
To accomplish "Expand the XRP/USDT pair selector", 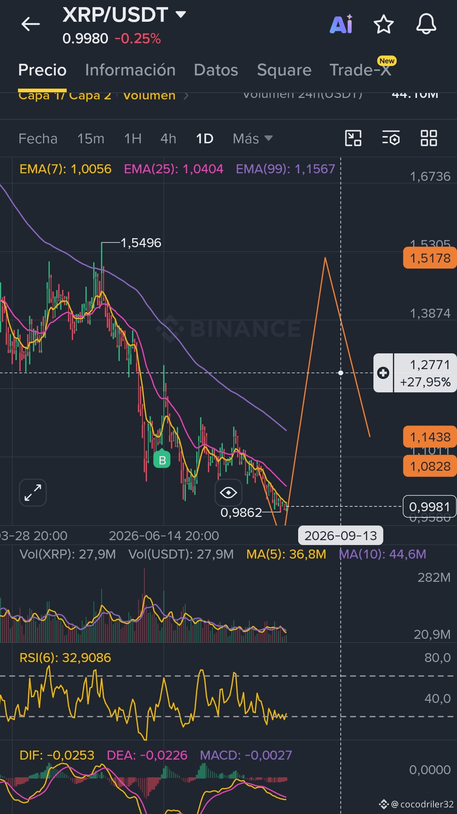I will (181, 15).
